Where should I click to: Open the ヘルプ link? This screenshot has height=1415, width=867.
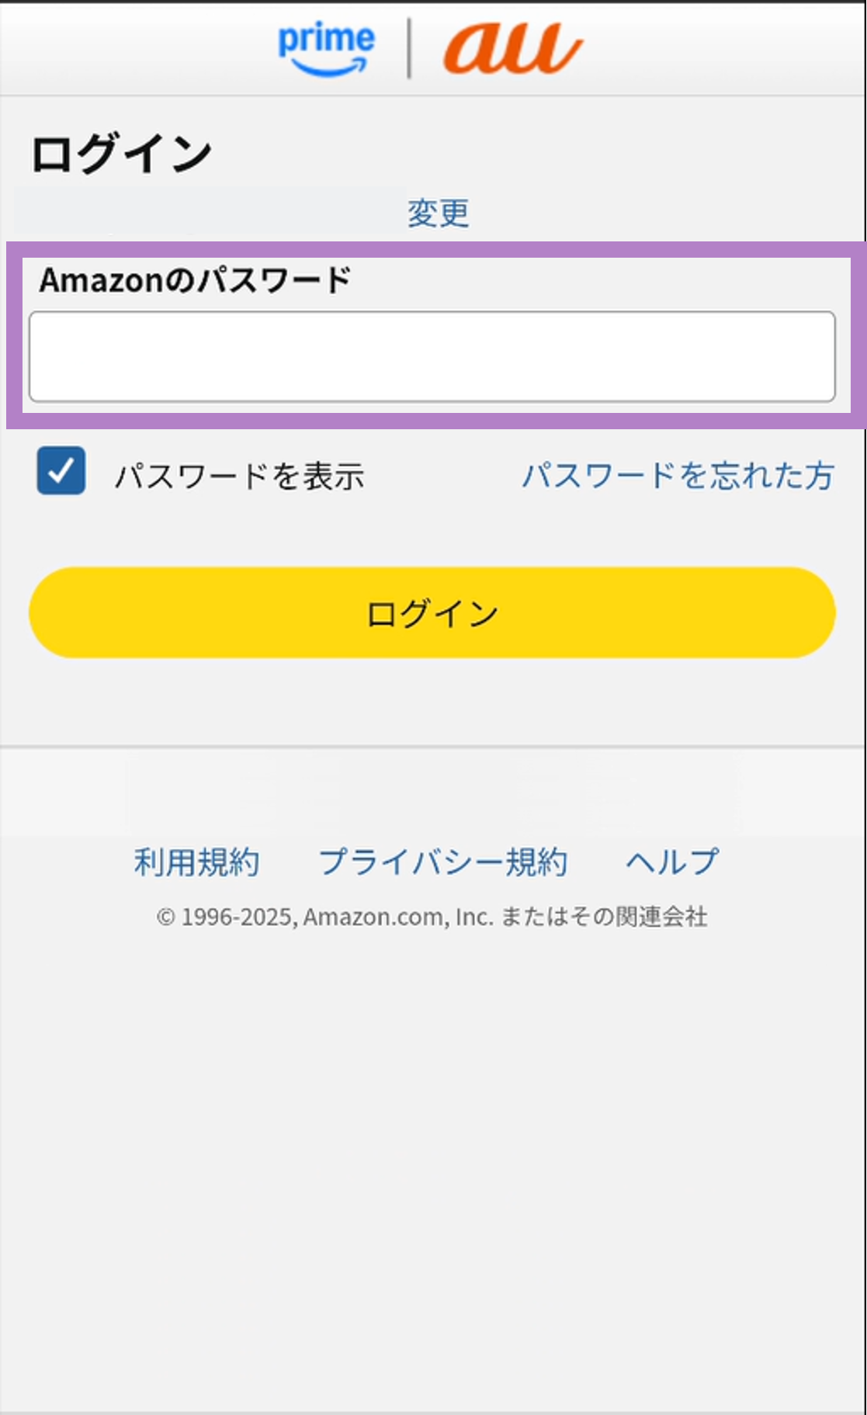pos(672,862)
